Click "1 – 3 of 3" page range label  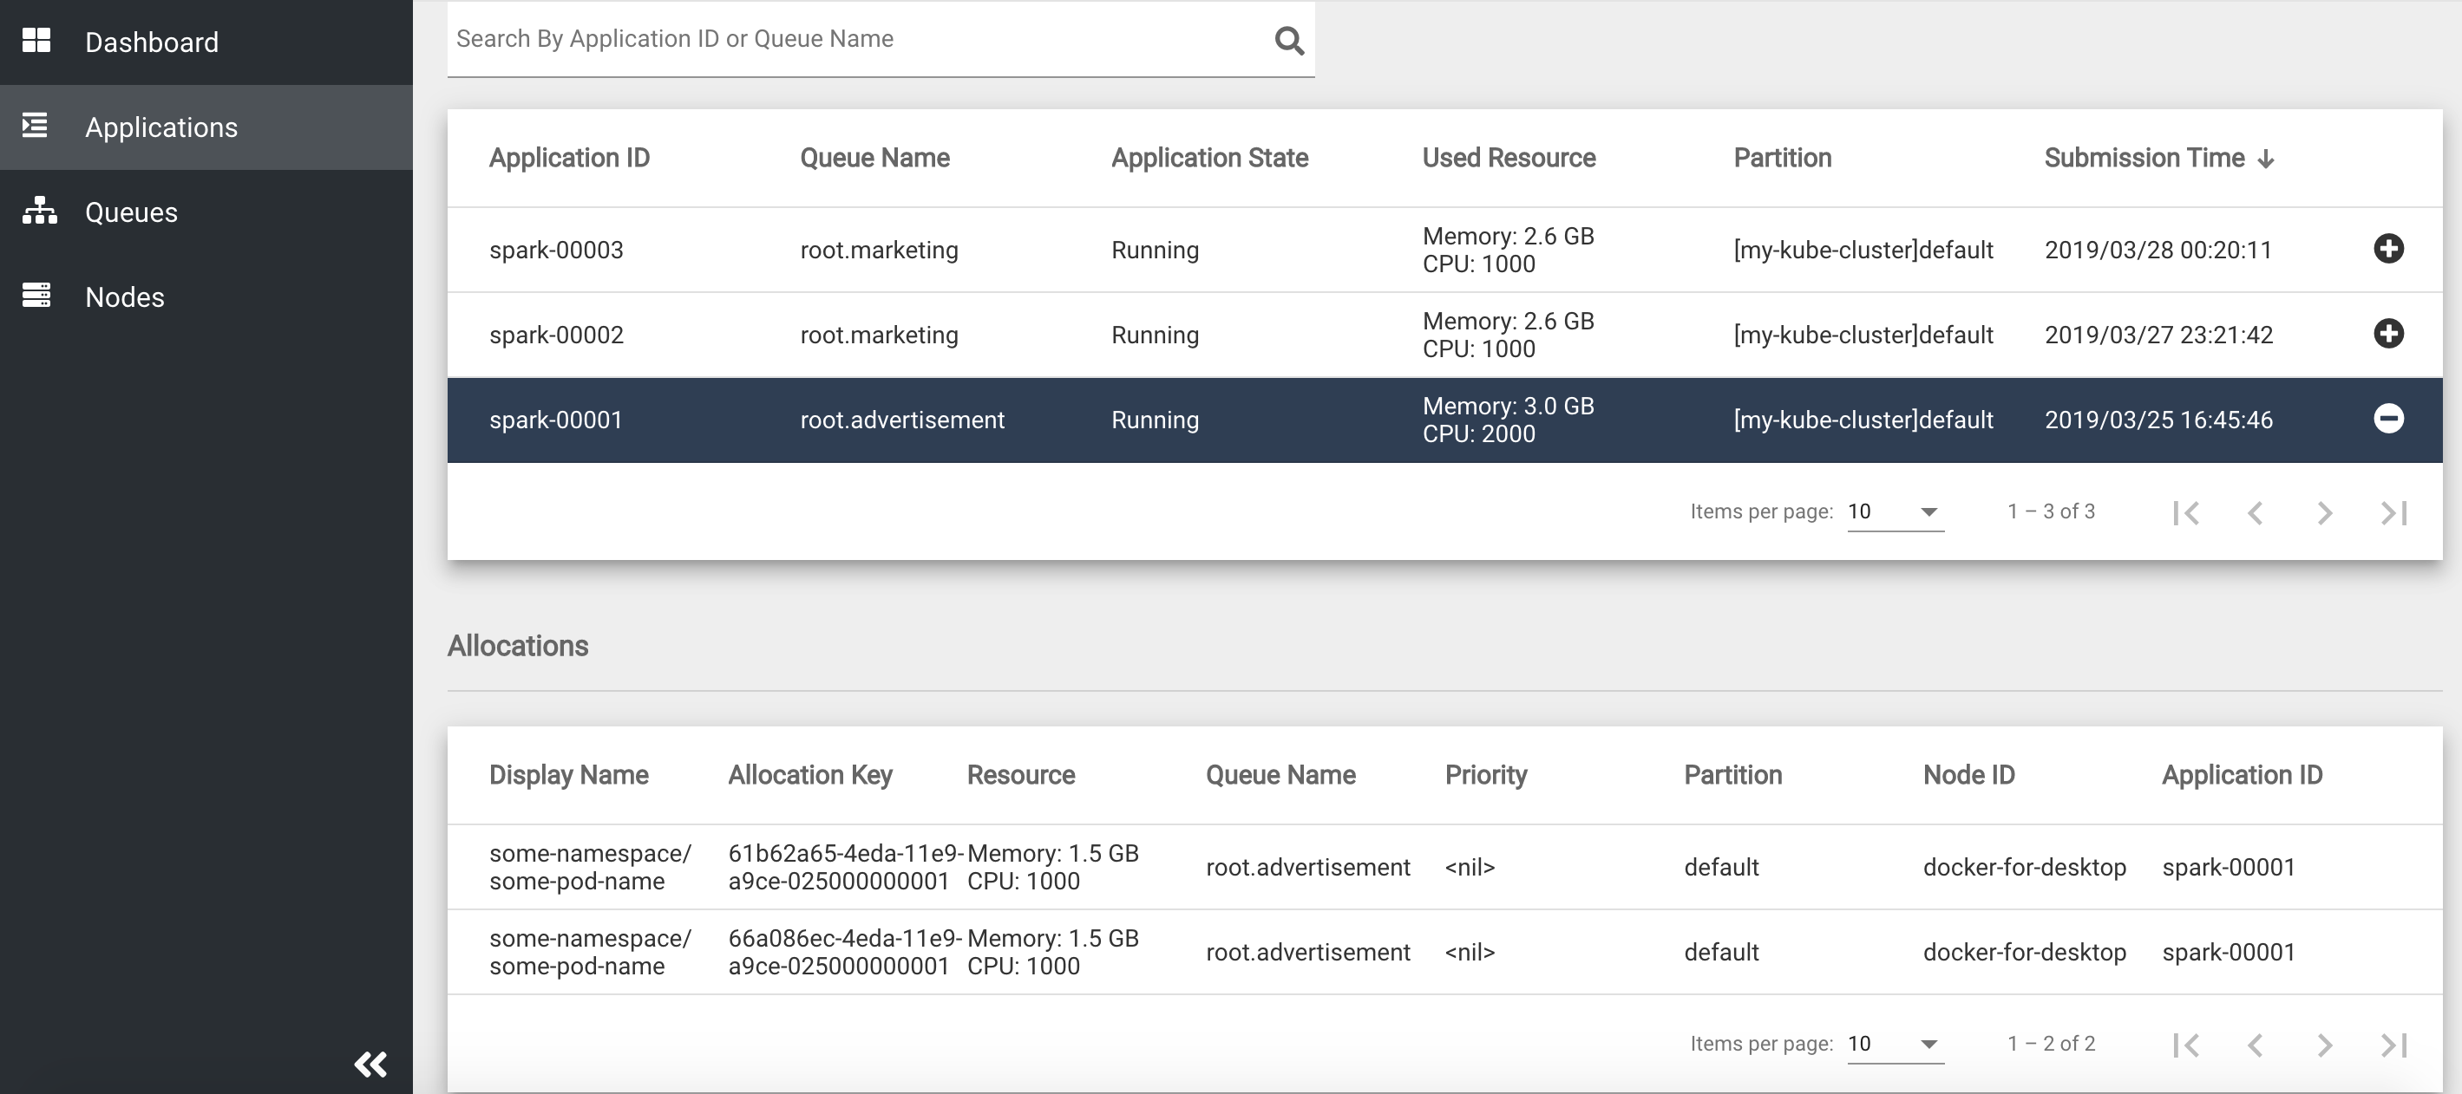[2051, 512]
